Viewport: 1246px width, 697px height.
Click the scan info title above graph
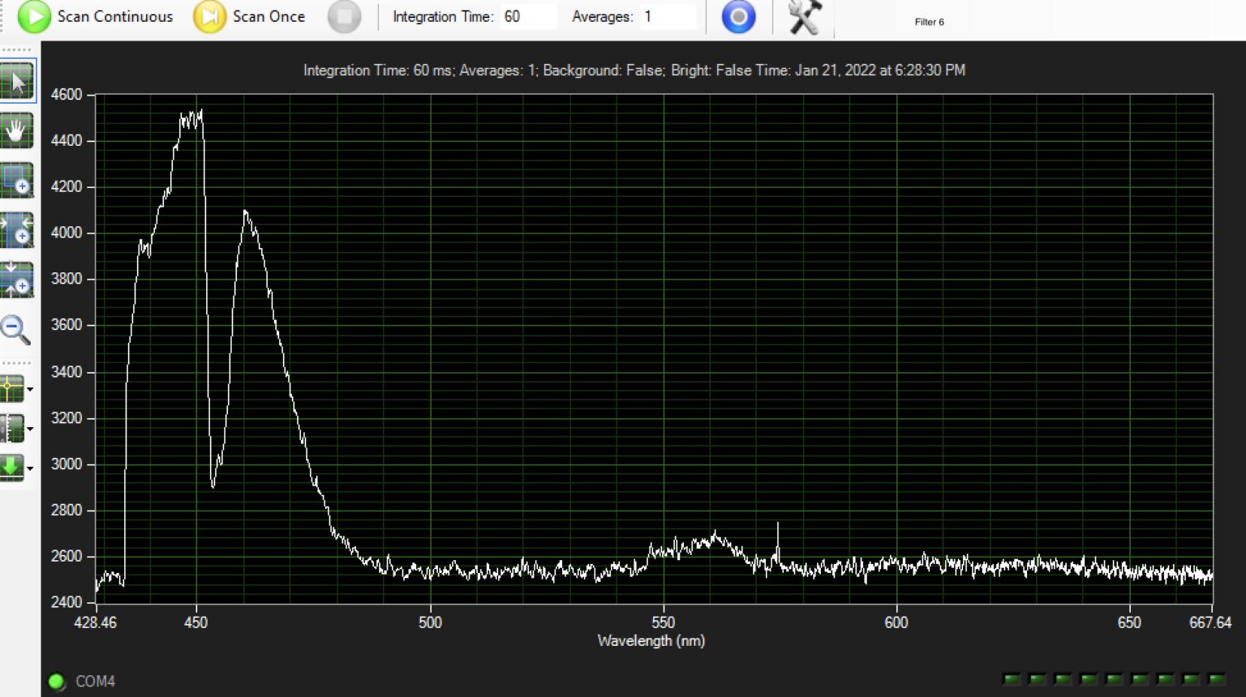634,71
